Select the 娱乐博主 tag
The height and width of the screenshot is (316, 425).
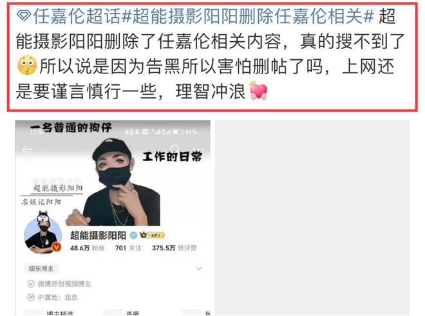point(41,268)
